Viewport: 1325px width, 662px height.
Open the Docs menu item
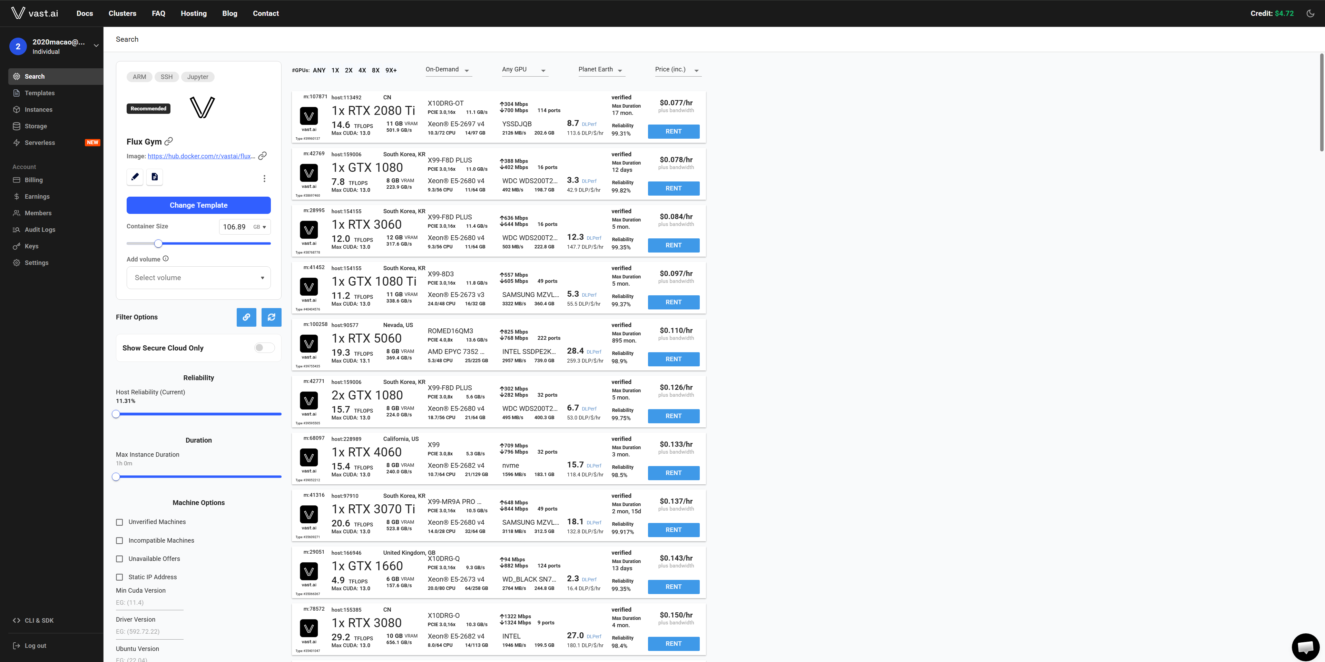pos(85,13)
